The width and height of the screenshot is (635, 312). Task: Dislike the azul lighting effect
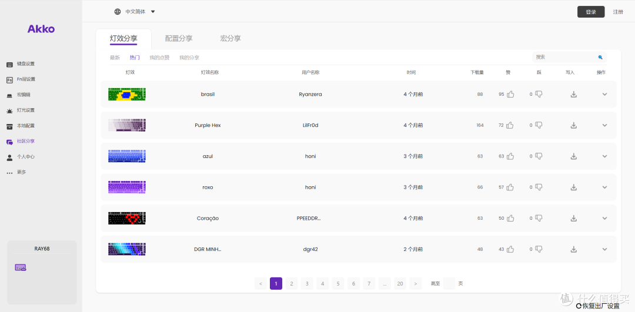[539, 156]
